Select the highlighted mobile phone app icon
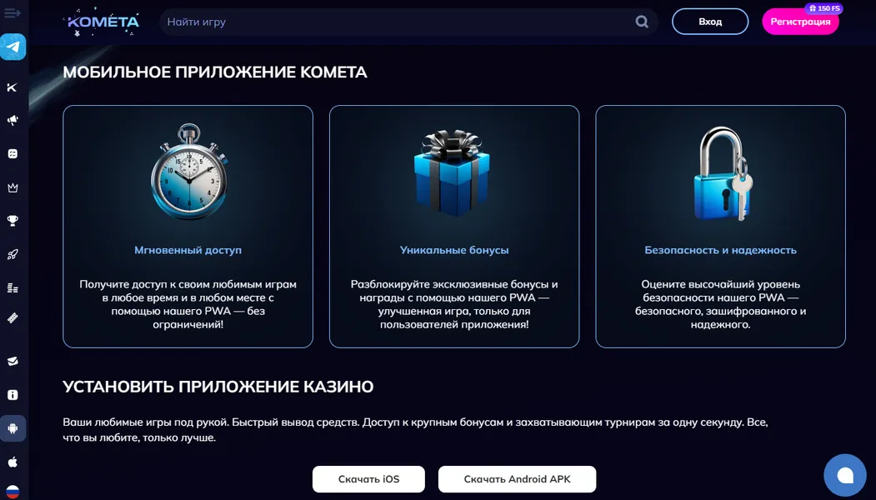This screenshot has width=876, height=500. click(x=13, y=427)
